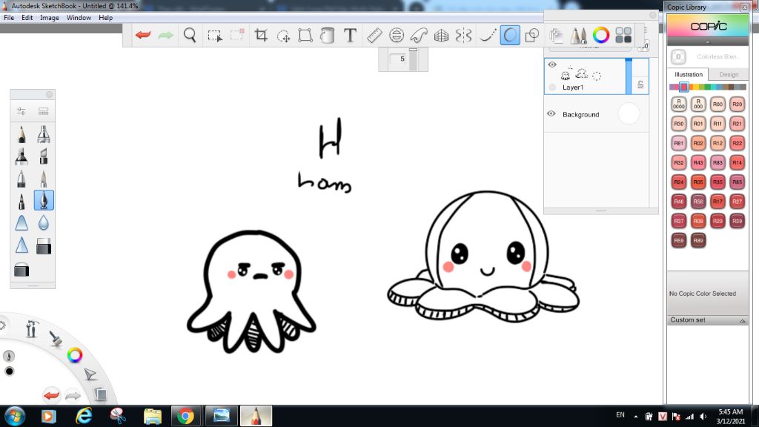Toggle the Predictive Stroke tool
This screenshot has width=759, height=427.
[x=510, y=36]
